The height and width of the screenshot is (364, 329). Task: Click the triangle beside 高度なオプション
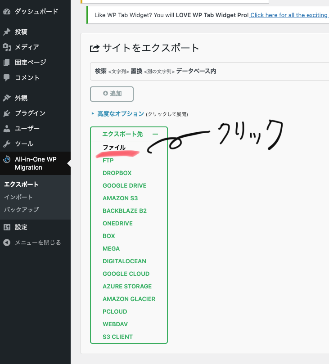point(93,113)
